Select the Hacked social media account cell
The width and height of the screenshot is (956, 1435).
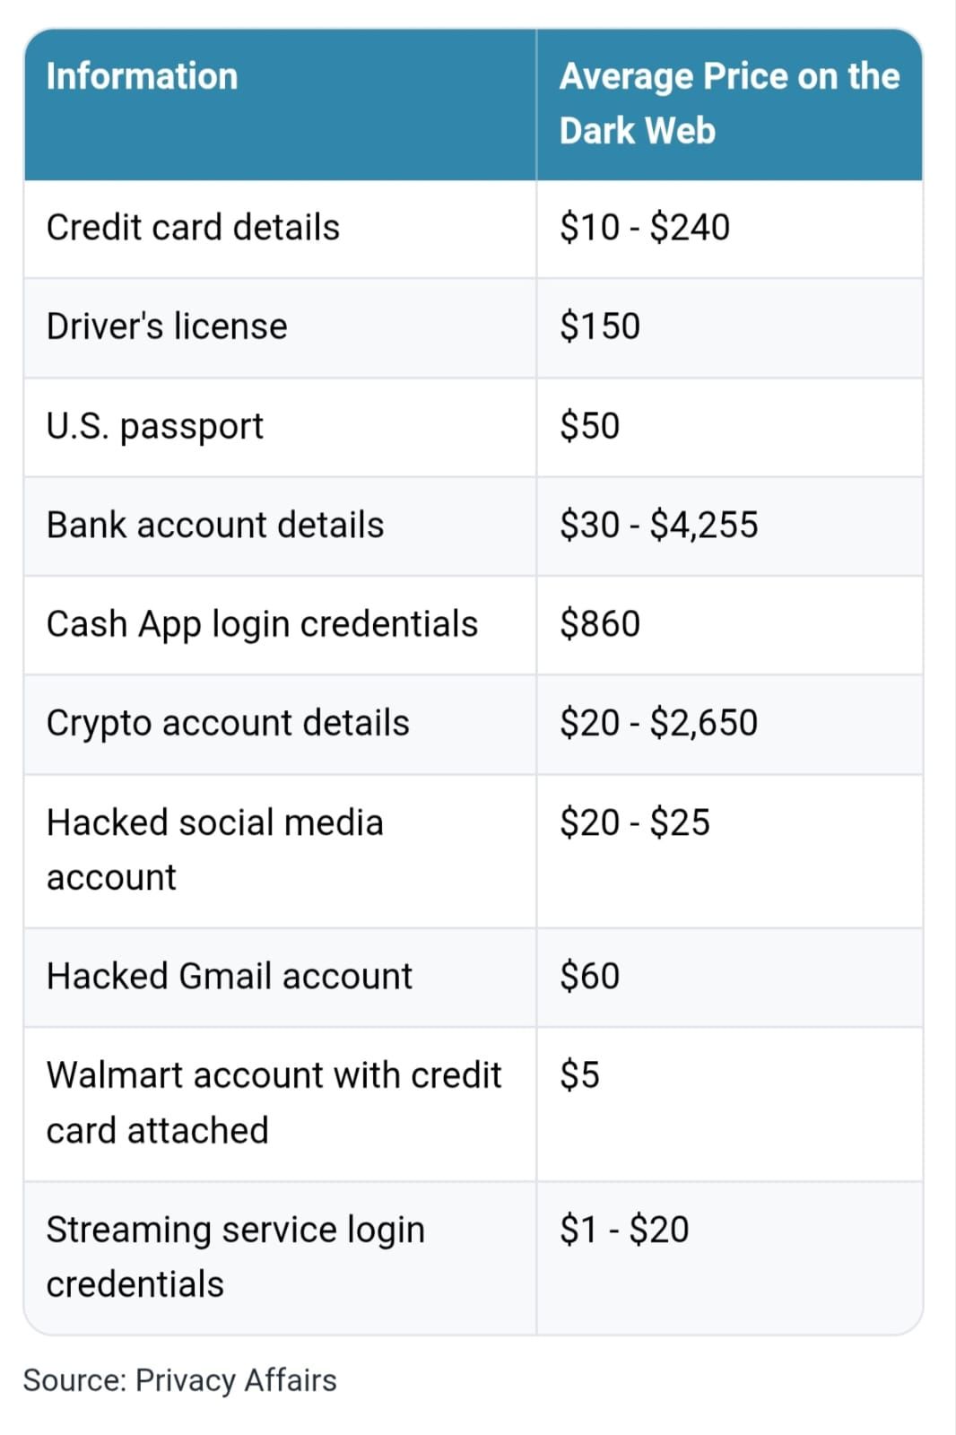(x=214, y=848)
